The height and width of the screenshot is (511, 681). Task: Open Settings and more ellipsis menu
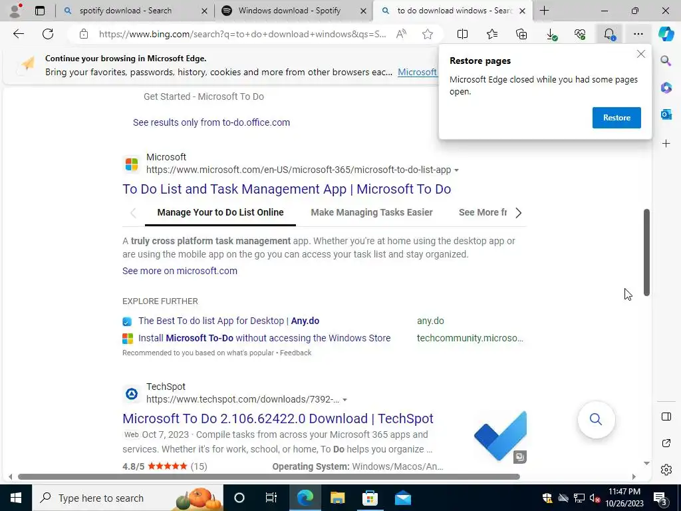pos(638,34)
